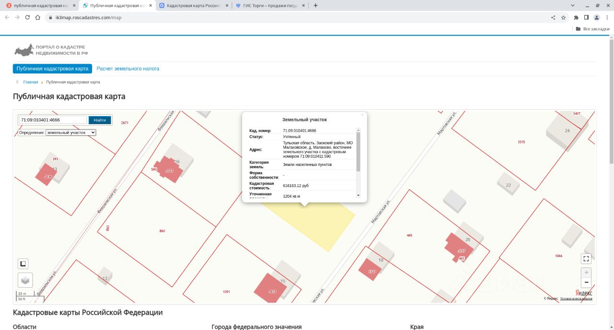Open the Определение object type dropdown

tap(71, 132)
